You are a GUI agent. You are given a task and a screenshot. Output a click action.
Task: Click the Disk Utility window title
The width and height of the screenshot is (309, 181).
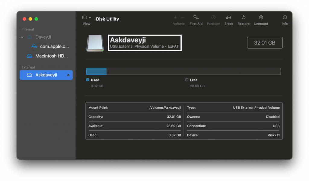pyautogui.click(x=107, y=19)
